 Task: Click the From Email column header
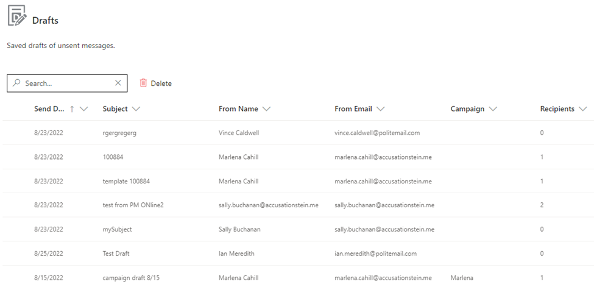coord(352,109)
